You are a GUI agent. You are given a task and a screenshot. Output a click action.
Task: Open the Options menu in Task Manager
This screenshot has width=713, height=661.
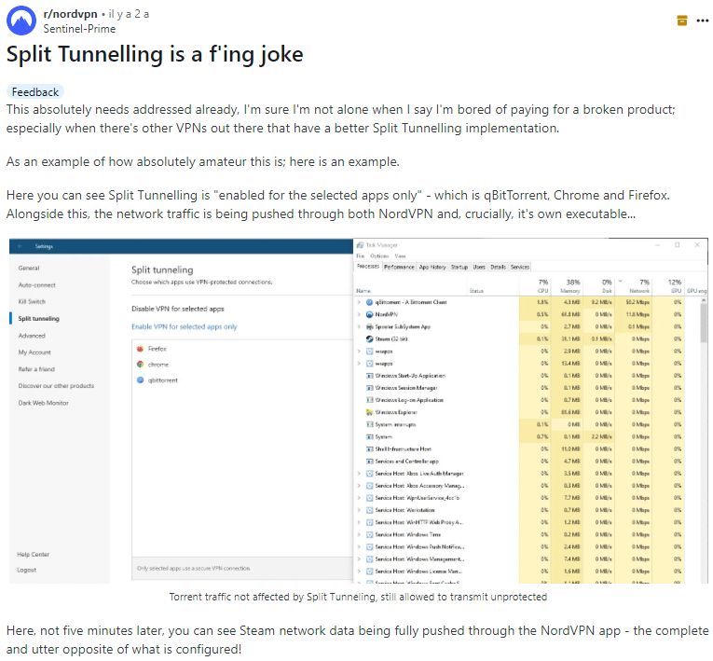pyautogui.click(x=379, y=256)
